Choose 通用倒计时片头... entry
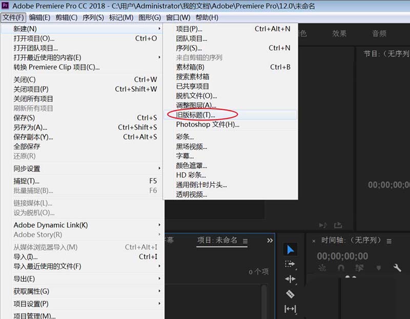Viewport: 410px width, 319px height. coord(230,185)
